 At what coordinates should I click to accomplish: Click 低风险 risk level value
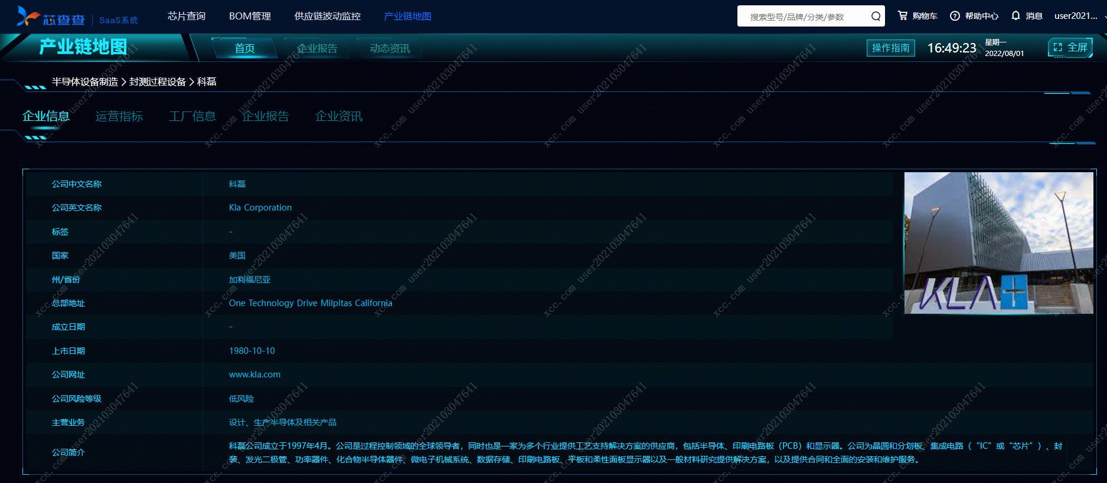[241, 399]
